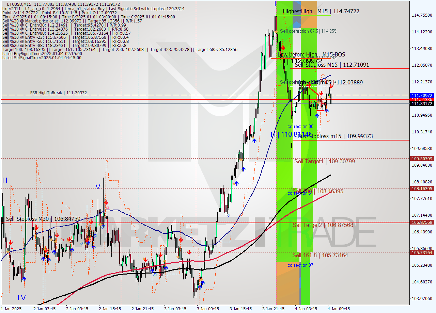436x313 pixels.
Task: Click the Sell-Stoploss M15 | 112.71091 label
Action: (332, 65)
